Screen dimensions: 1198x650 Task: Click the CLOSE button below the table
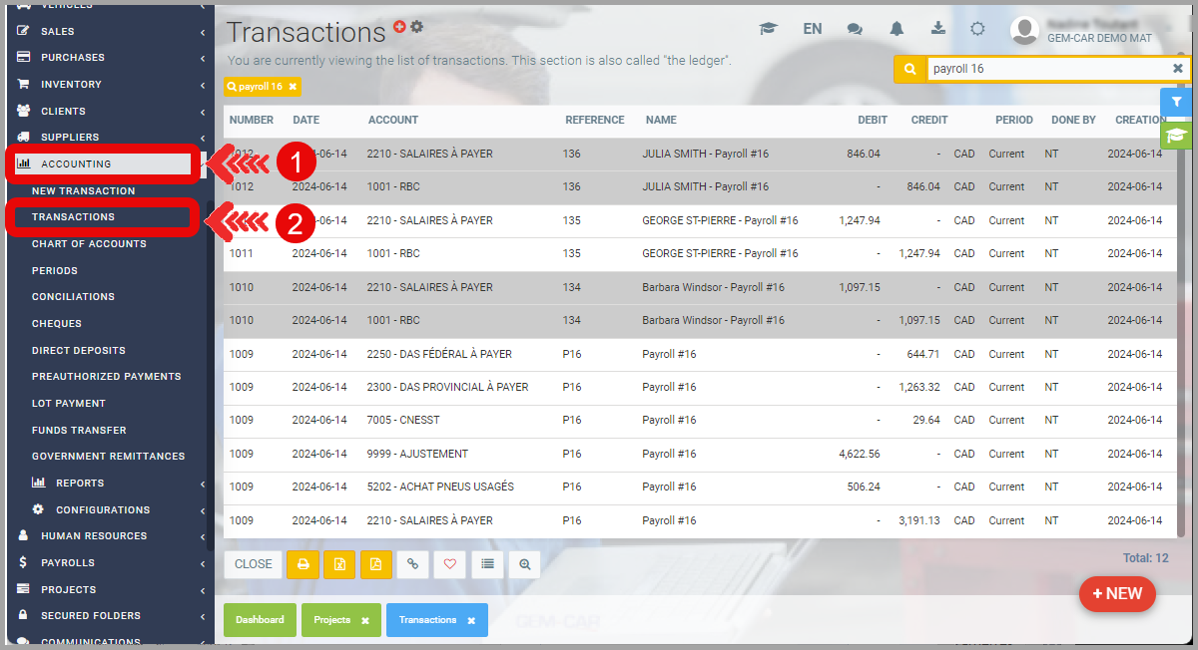click(x=253, y=564)
